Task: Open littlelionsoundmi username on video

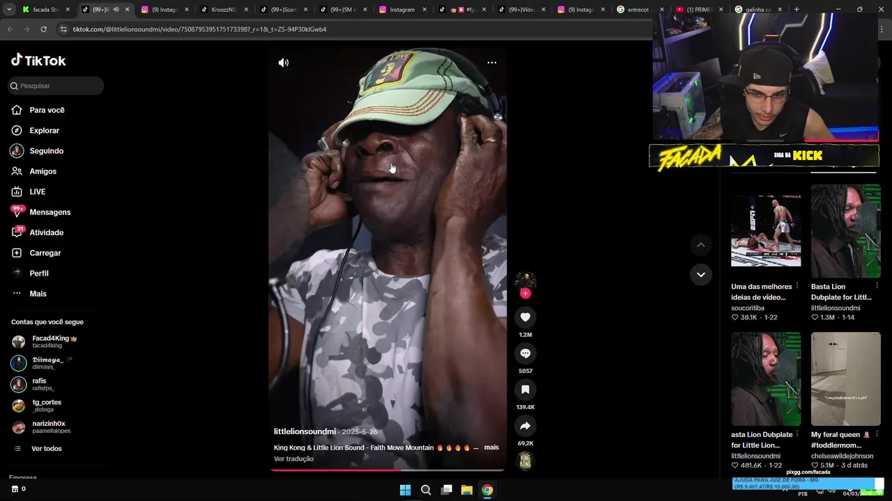Action: point(305,431)
